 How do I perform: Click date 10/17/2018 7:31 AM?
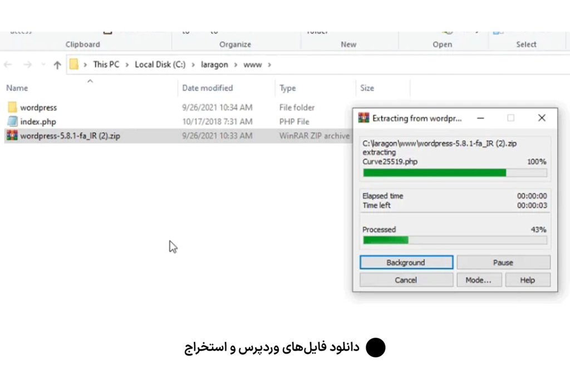point(217,122)
